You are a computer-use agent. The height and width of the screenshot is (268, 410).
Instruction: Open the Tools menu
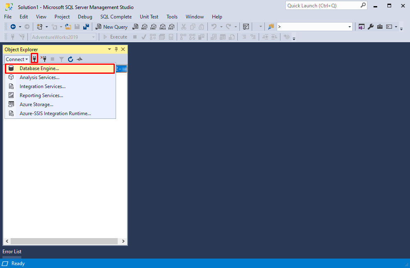172,17
